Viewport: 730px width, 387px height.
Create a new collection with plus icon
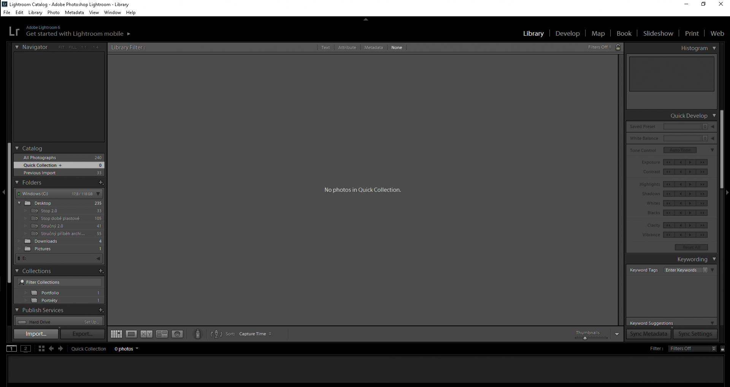pyautogui.click(x=101, y=271)
